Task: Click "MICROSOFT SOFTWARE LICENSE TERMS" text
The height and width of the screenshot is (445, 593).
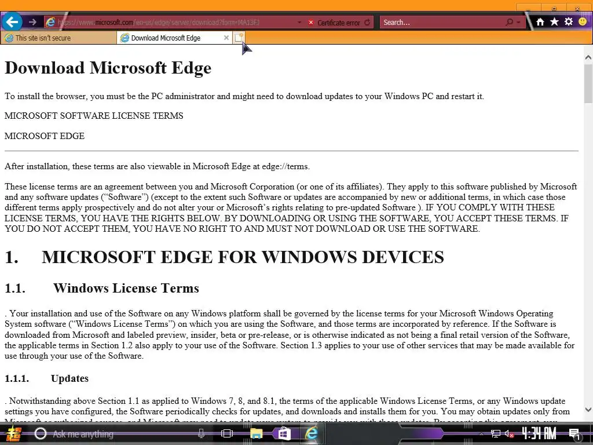Action: [x=94, y=116]
